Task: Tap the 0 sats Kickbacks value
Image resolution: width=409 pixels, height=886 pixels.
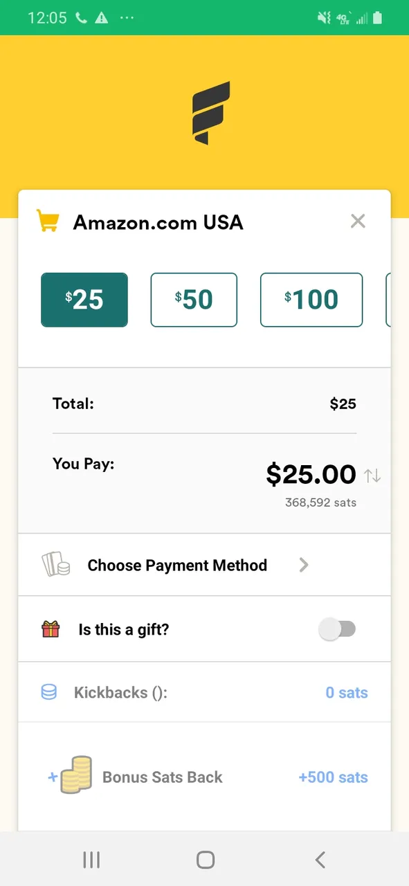Action: tap(347, 693)
